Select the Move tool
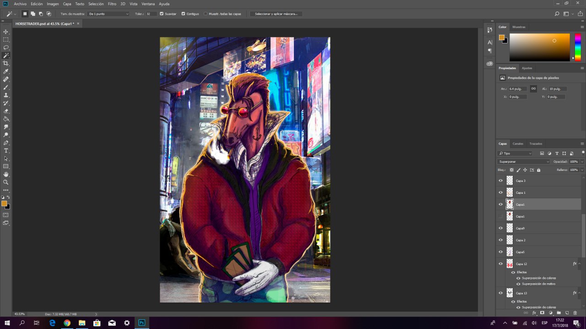The width and height of the screenshot is (586, 329). point(6,32)
